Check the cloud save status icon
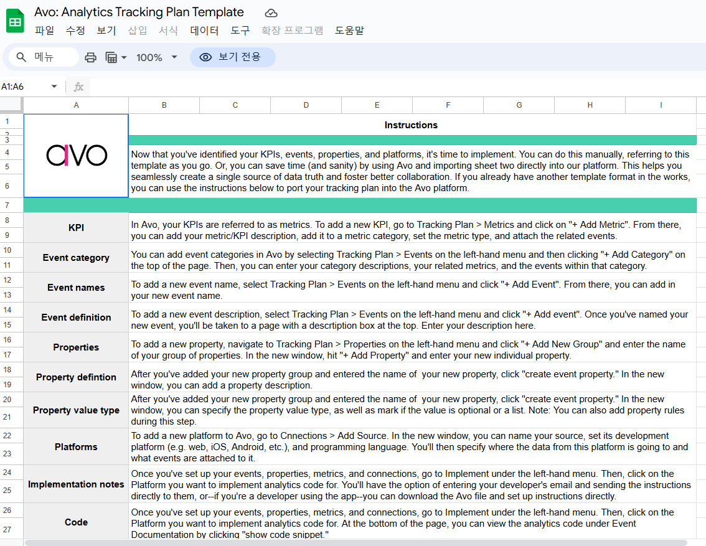This screenshot has width=706, height=546. 271,13
